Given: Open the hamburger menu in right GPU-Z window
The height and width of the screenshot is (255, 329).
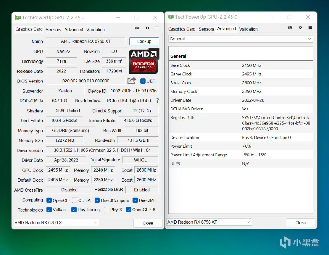Looking at the screenshot, I should pos(310,28).
